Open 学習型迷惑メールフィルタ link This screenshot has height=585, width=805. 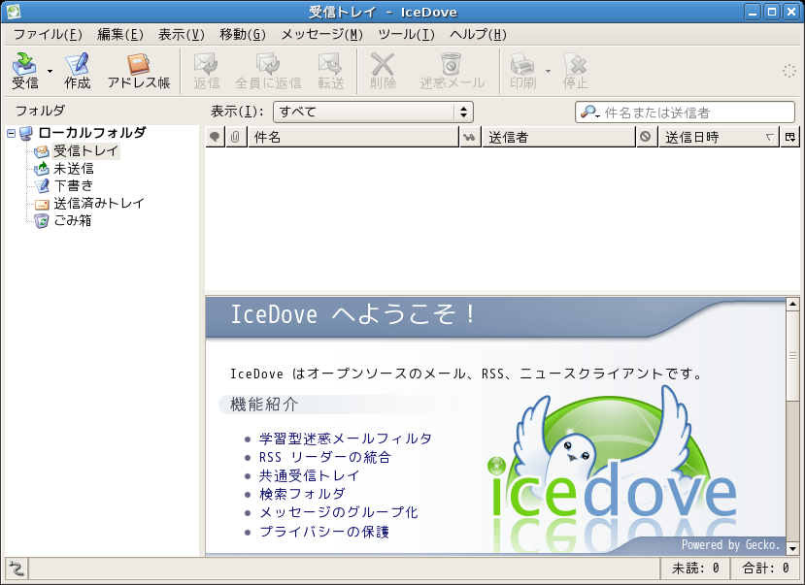coord(345,439)
